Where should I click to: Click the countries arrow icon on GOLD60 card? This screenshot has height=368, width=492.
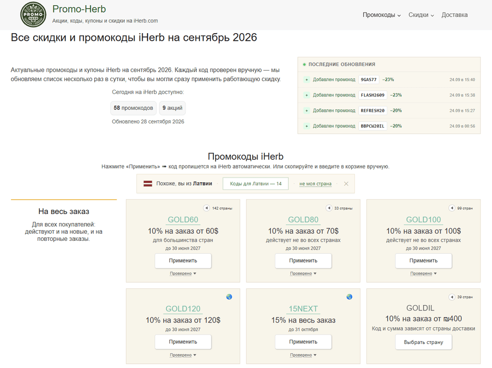click(207, 208)
